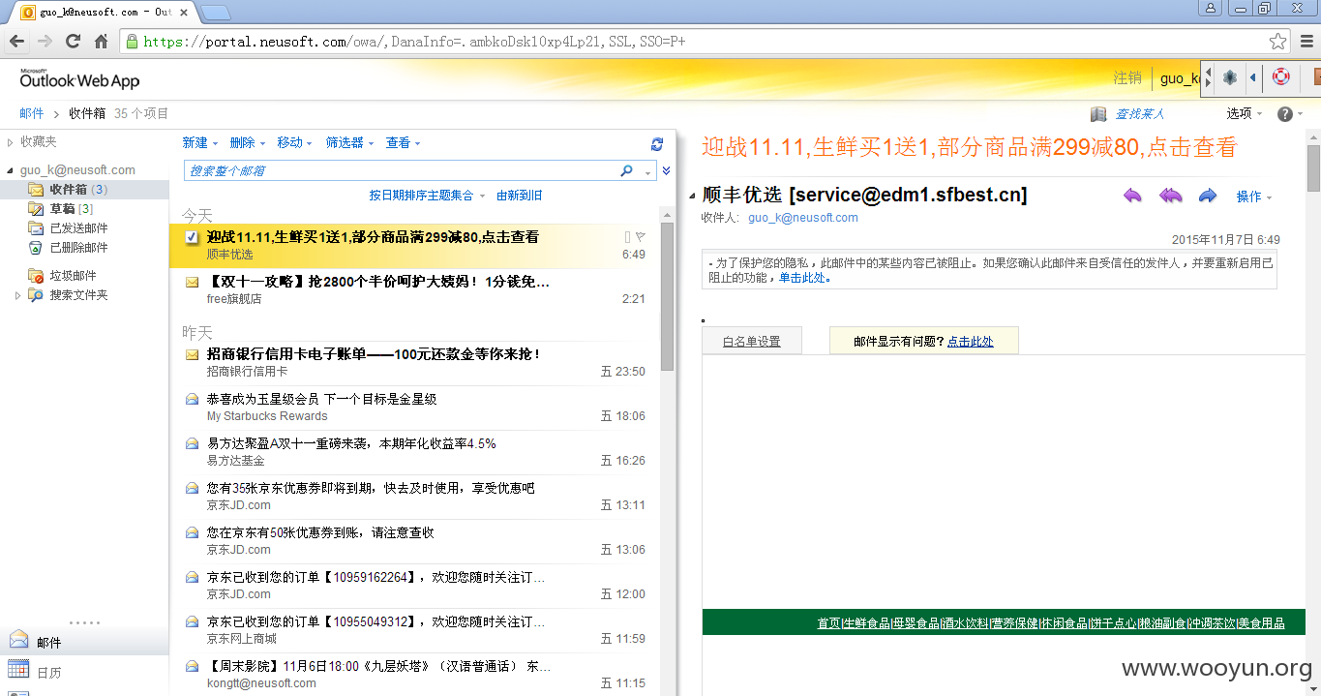Screen dimensions: 1321x696
Task: Click the 邮件 breadcrumb link
Action: [x=32, y=114]
